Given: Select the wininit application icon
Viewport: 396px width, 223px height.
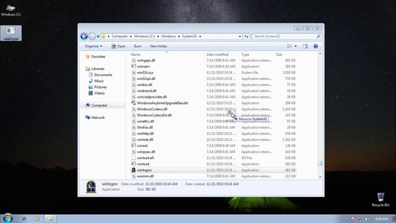Looking at the screenshot, I should coord(134,146).
